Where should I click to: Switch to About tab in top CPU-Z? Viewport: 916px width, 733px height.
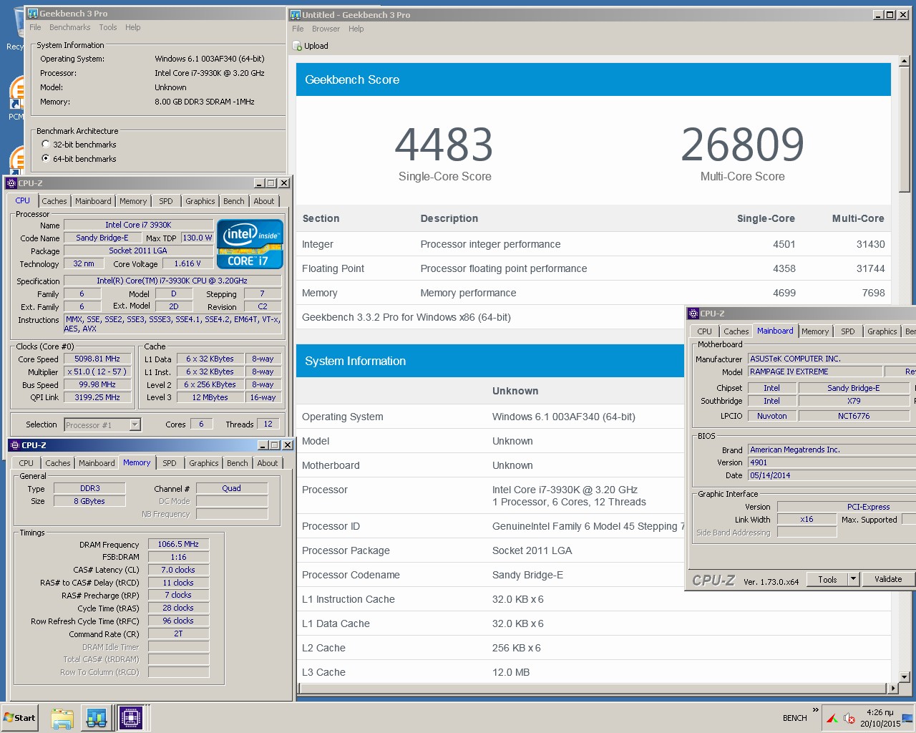264,201
